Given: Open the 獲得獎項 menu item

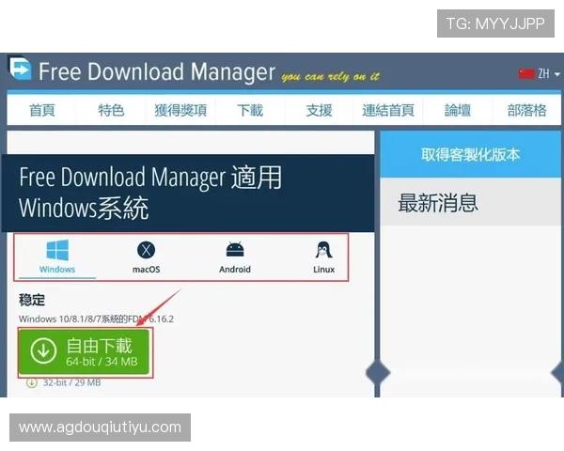Looking at the screenshot, I should click(x=180, y=110).
